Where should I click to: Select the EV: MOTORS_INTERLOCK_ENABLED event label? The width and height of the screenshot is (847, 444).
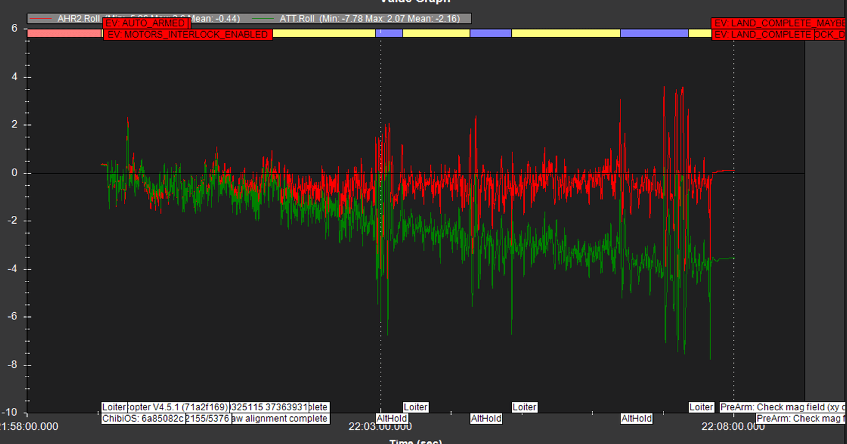pos(187,34)
